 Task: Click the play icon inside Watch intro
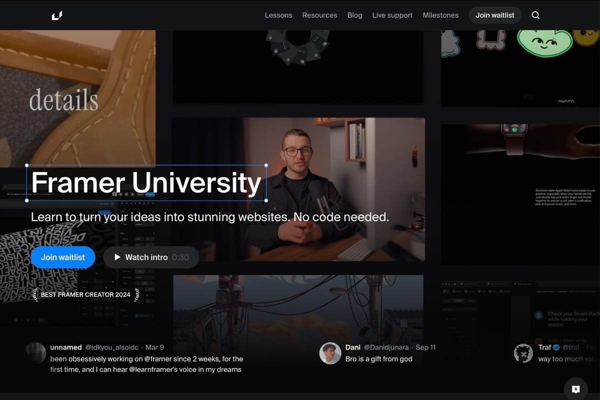pyautogui.click(x=117, y=257)
